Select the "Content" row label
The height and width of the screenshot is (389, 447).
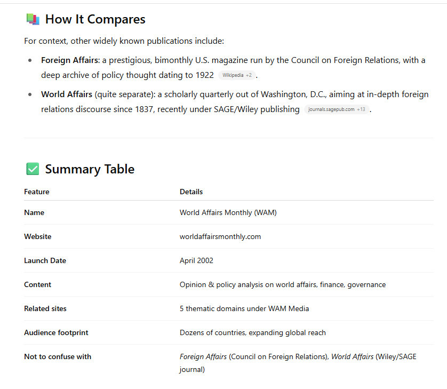click(x=37, y=284)
